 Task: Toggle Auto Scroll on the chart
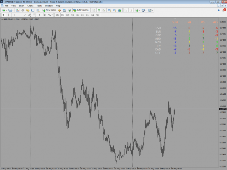coord(126,10)
